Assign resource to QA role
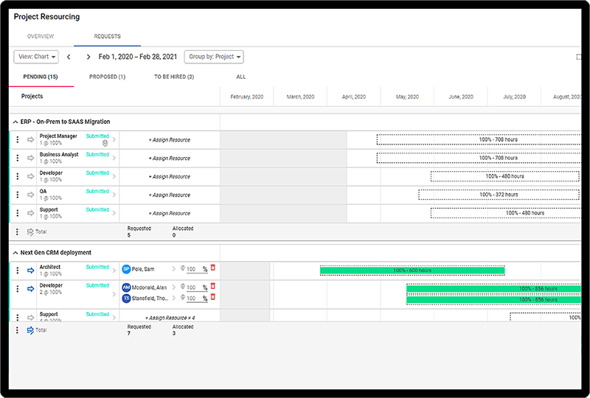This screenshot has width=590, height=398. (x=170, y=195)
